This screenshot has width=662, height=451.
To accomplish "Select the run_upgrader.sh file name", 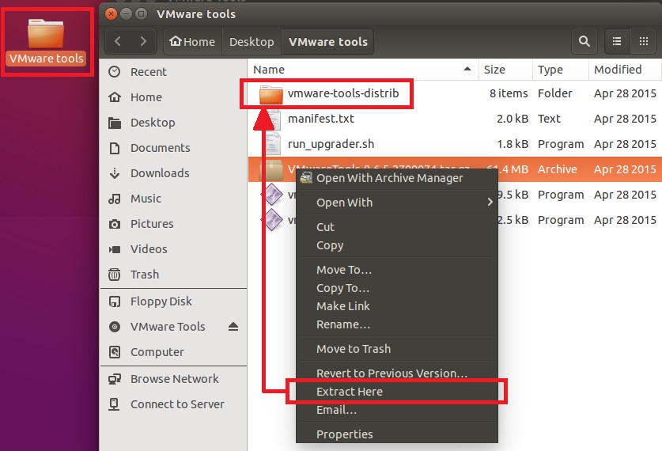I will pyautogui.click(x=331, y=145).
